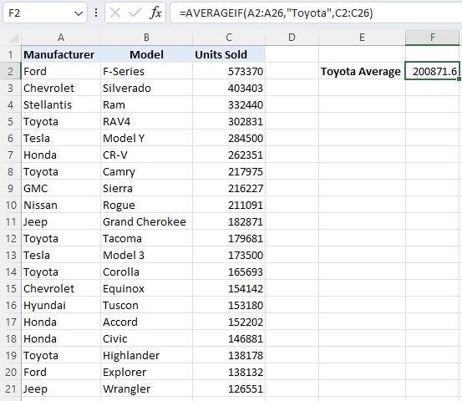Select row 21 header
Image resolution: width=462 pixels, height=401 pixels.
click(11, 388)
